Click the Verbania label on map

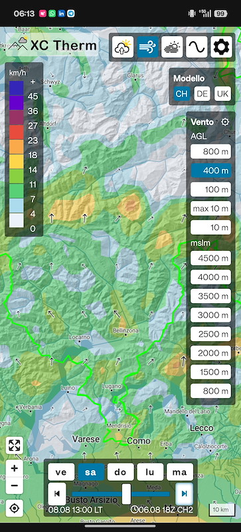[x=31, y=406]
